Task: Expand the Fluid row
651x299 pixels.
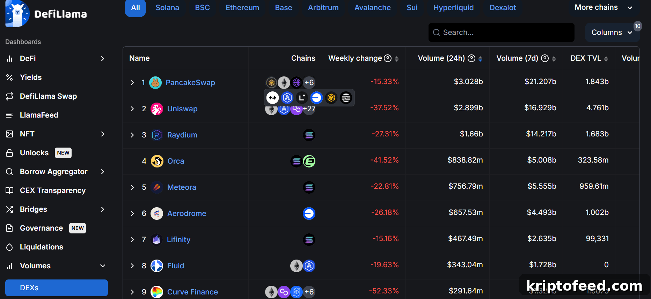Action: click(x=132, y=266)
